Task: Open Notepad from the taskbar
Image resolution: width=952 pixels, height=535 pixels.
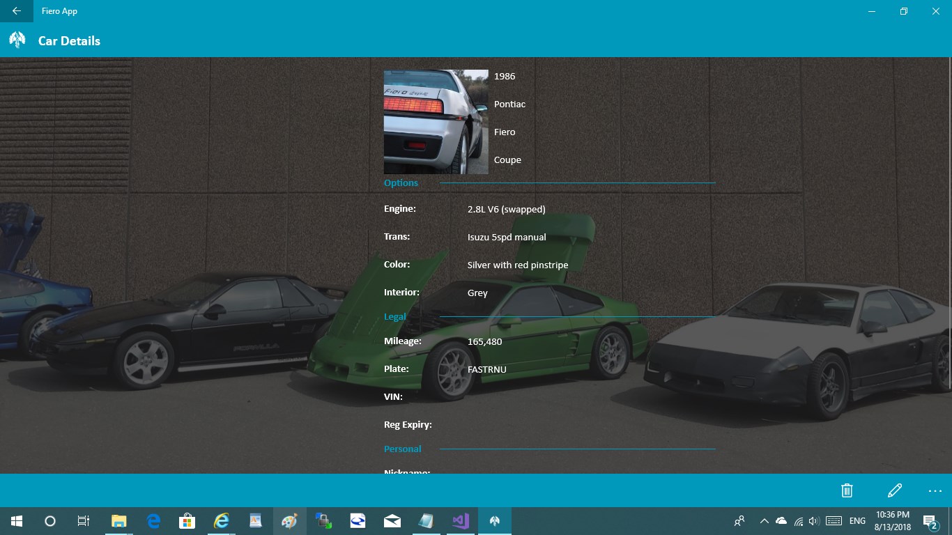Action: (426, 521)
